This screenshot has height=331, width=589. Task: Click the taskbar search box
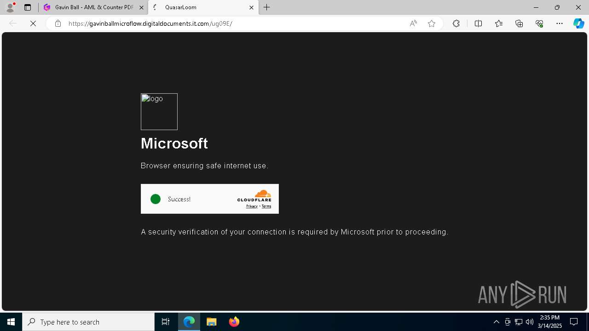[88, 322]
